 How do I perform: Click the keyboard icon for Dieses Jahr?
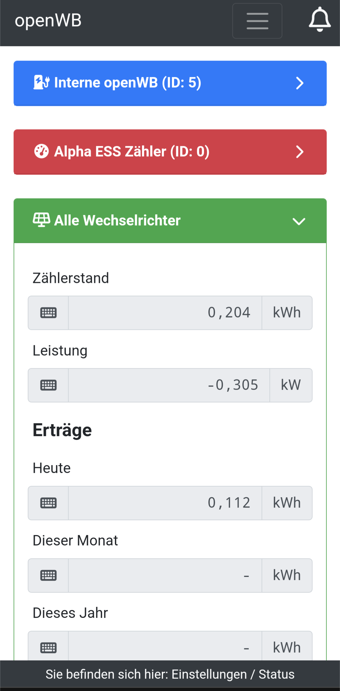[x=48, y=648]
